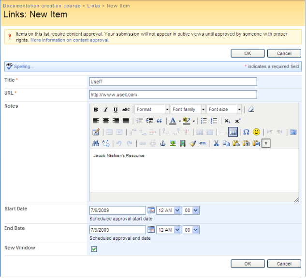Open find with binoculars icon
This screenshot has height=278, width=306.
(96, 143)
